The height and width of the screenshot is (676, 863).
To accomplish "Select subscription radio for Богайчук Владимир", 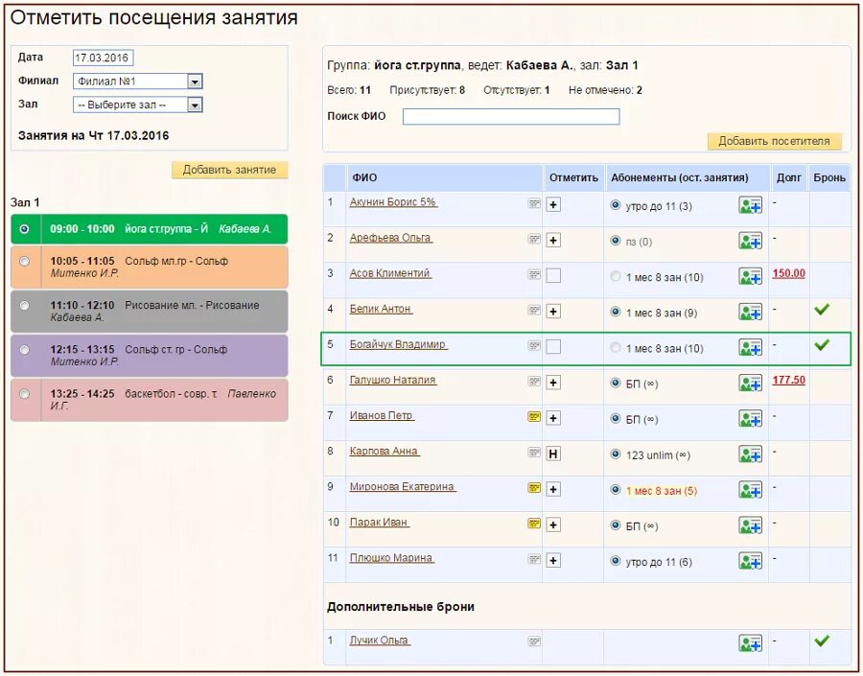I will [616, 347].
